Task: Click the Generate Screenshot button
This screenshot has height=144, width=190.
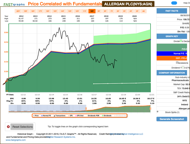Action: [x=172, y=119]
